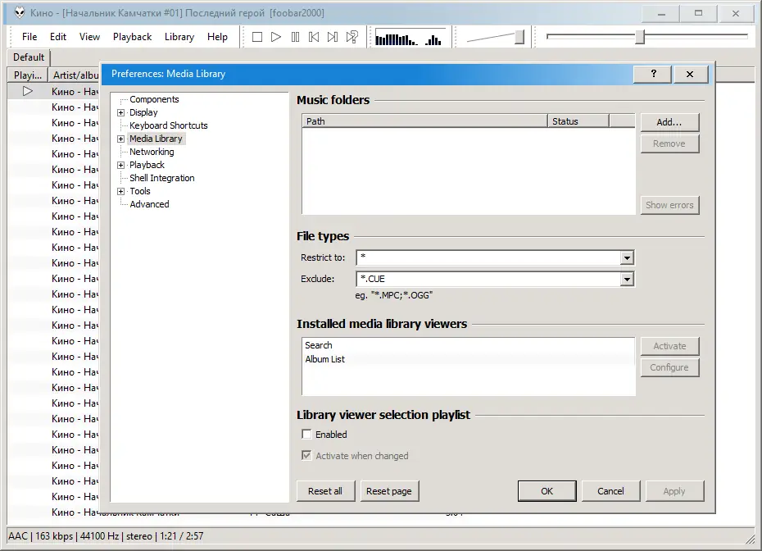Click the foobar2000 alien app icon

point(20,12)
